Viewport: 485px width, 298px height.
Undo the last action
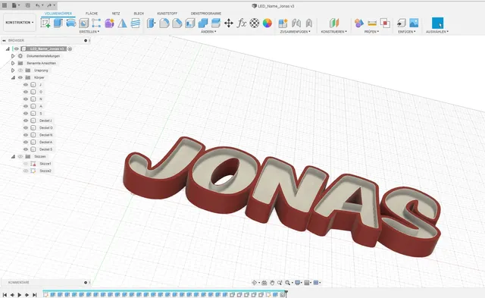point(37,5)
